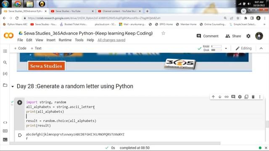This screenshot has width=269, height=151.
Task: Open the Runtime menu
Action: point(65,40)
